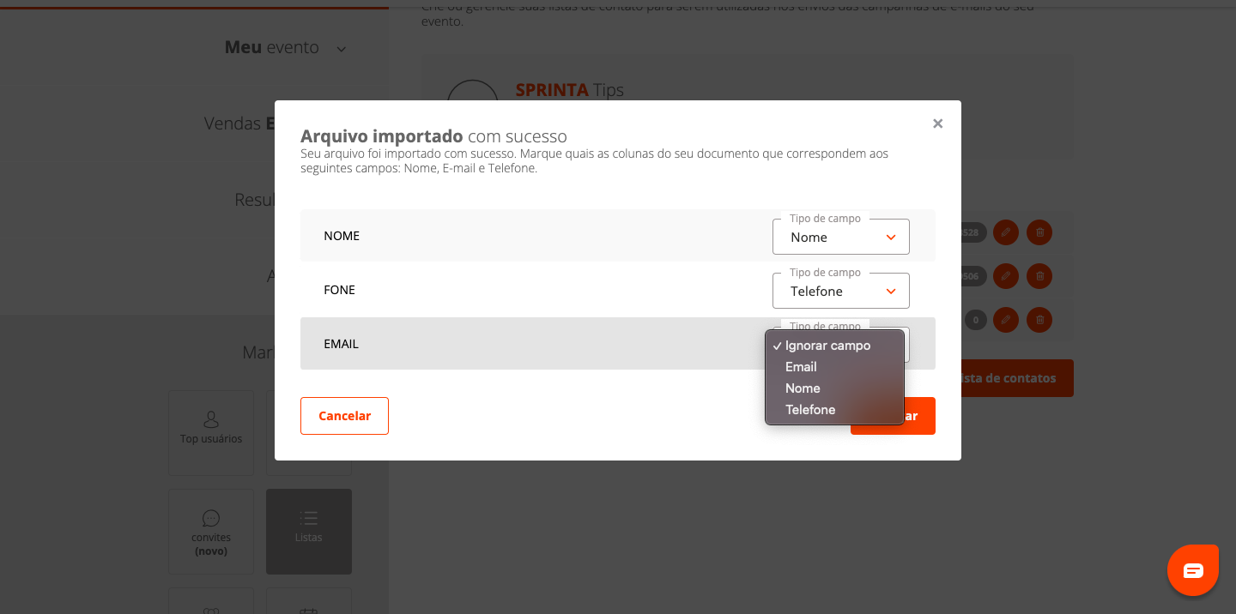
Task: Choose 'Ignorar campo' in the open list
Action: click(x=834, y=346)
